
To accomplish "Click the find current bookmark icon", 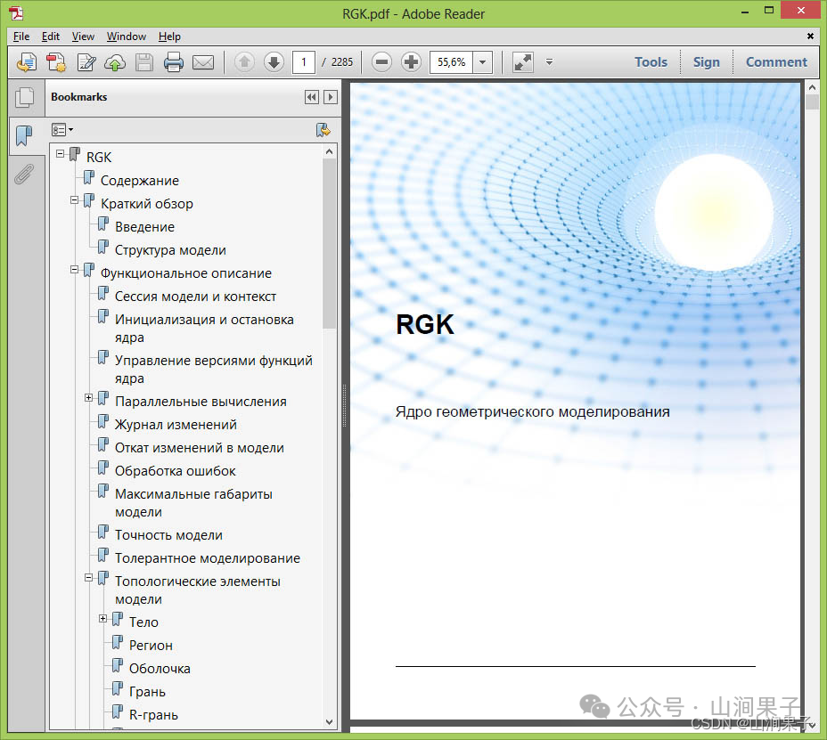I will (323, 130).
